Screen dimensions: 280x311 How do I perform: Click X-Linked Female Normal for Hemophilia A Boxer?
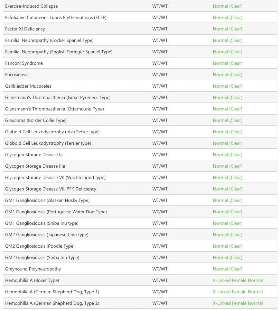[x=237, y=281]
